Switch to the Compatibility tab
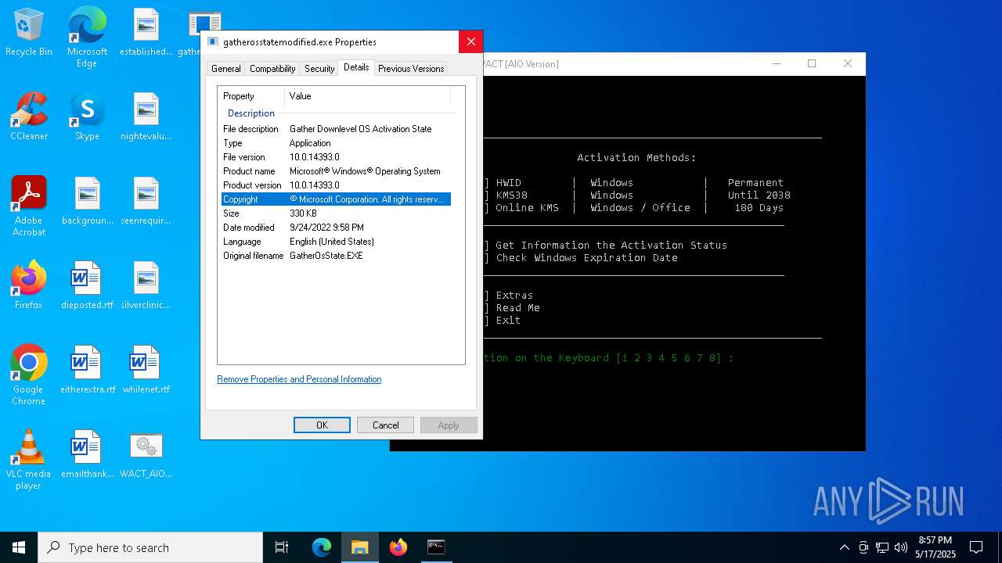1002x563 pixels. coord(272,69)
